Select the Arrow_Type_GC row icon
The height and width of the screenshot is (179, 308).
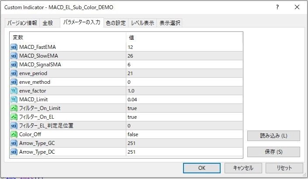tap(14, 143)
